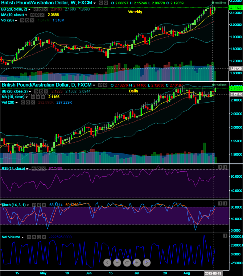Remove the Net Volume indicator
Image resolution: width=243 pixels, height=276 pixels.
pos(44,237)
